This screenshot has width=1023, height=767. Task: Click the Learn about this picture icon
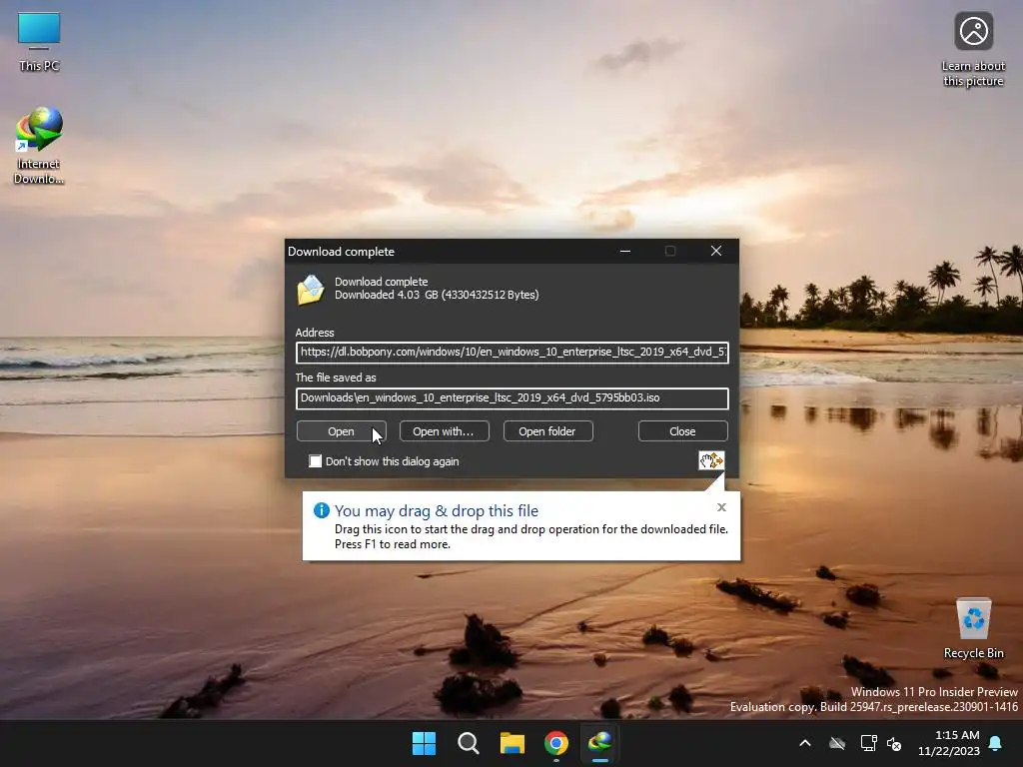click(x=973, y=49)
